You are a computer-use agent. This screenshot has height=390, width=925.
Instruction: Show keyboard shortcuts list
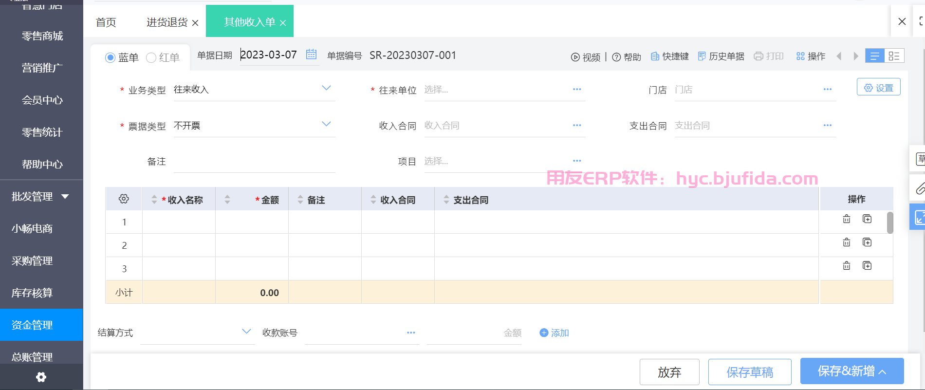point(670,56)
